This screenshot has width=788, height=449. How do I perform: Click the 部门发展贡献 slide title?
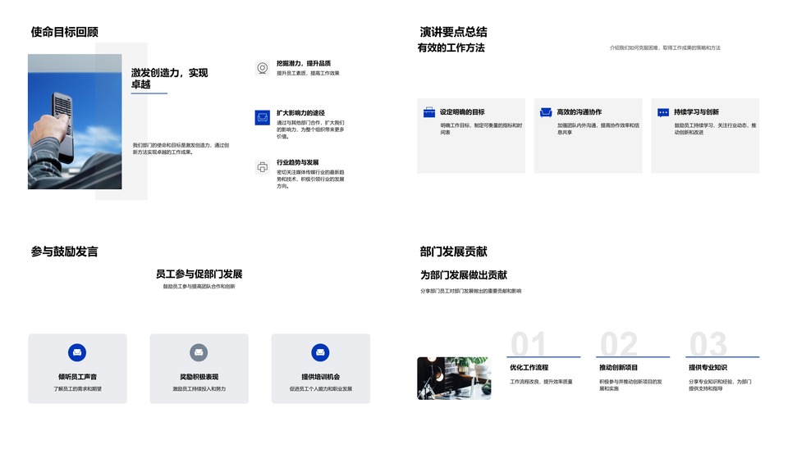453,252
